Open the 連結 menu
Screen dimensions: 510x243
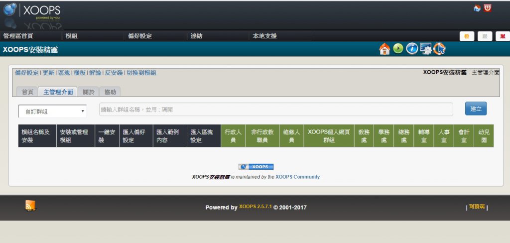tap(196, 36)
